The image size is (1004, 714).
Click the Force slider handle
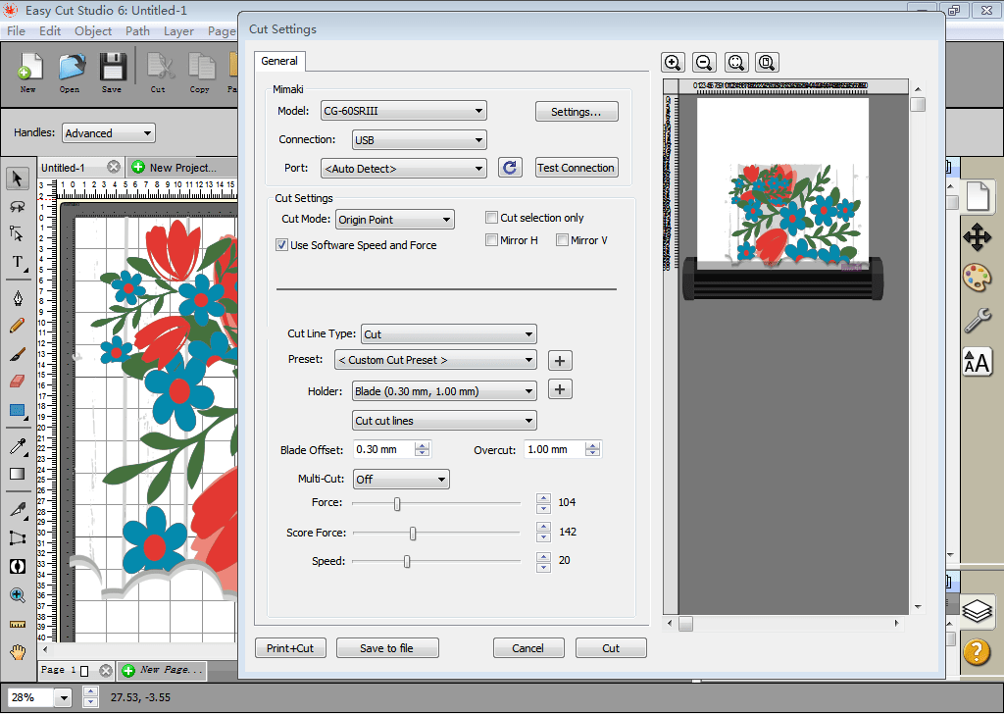[397, 503]
